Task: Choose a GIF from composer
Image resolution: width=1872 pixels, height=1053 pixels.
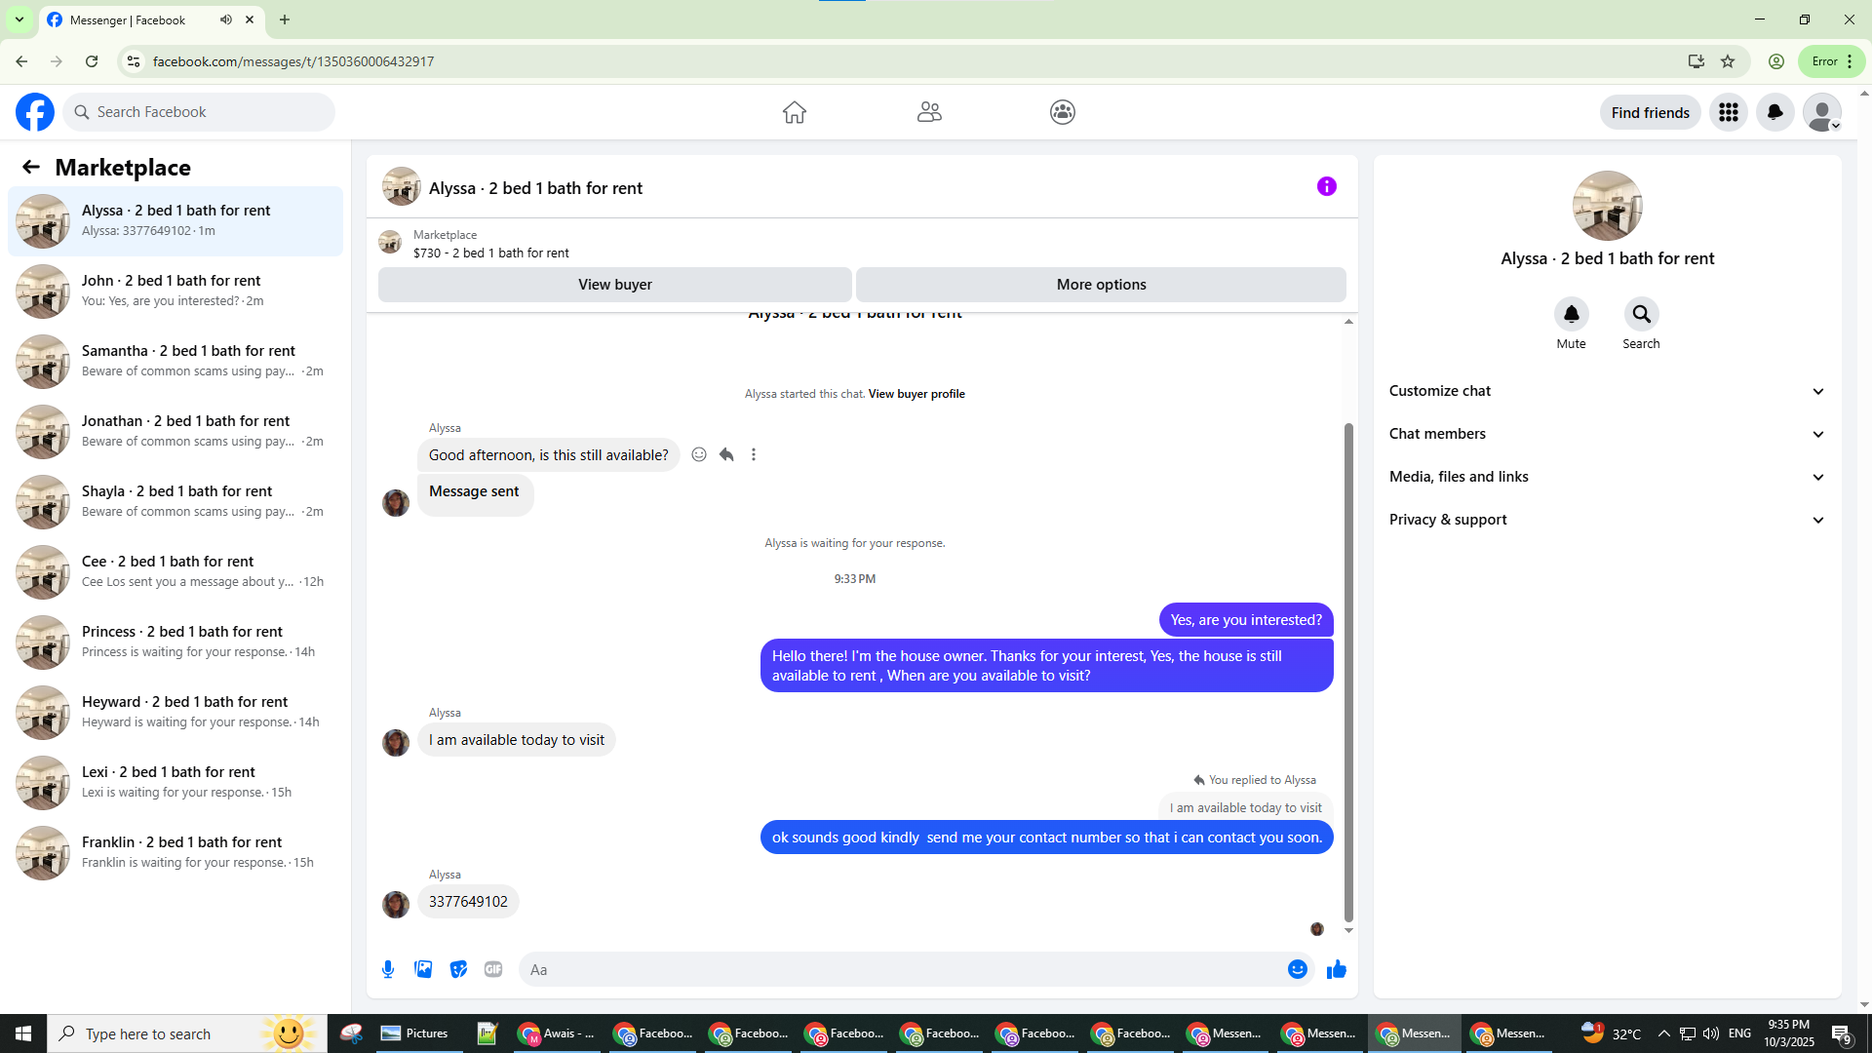Action: coord(493,969)
